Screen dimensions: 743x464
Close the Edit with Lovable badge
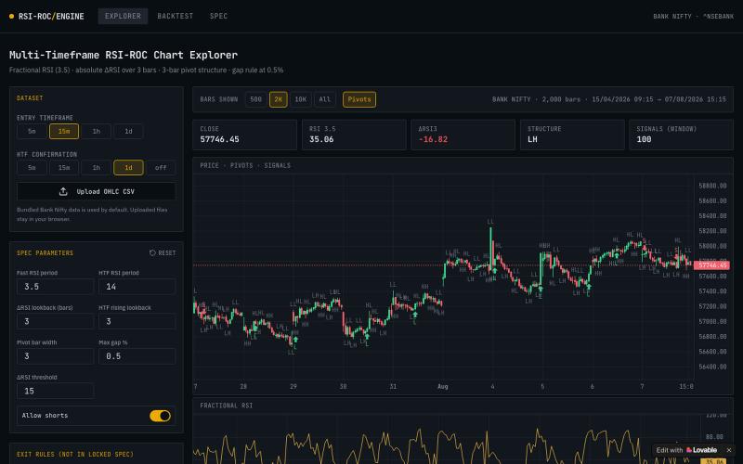pos(729,450)
